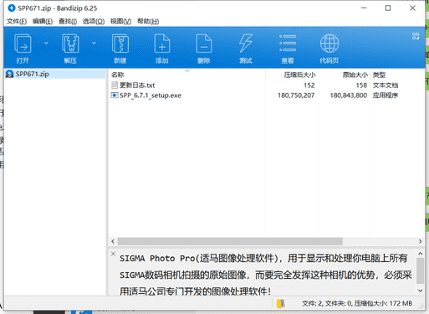
Task: Click the comment panel scroll up arrow
Action: tap(420, 254)
